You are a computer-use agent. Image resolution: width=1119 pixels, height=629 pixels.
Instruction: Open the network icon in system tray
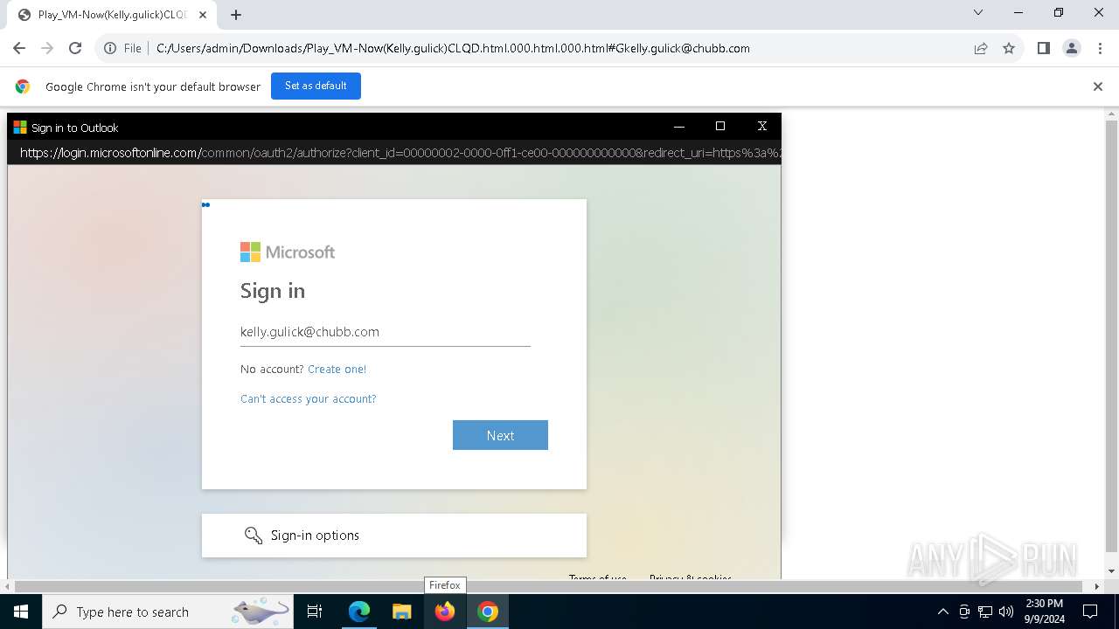click(x=985, y=612)
